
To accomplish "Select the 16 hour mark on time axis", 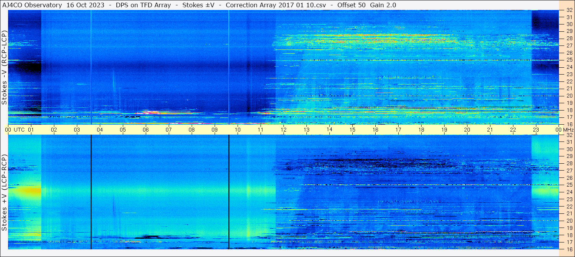I will coord(375,130).
